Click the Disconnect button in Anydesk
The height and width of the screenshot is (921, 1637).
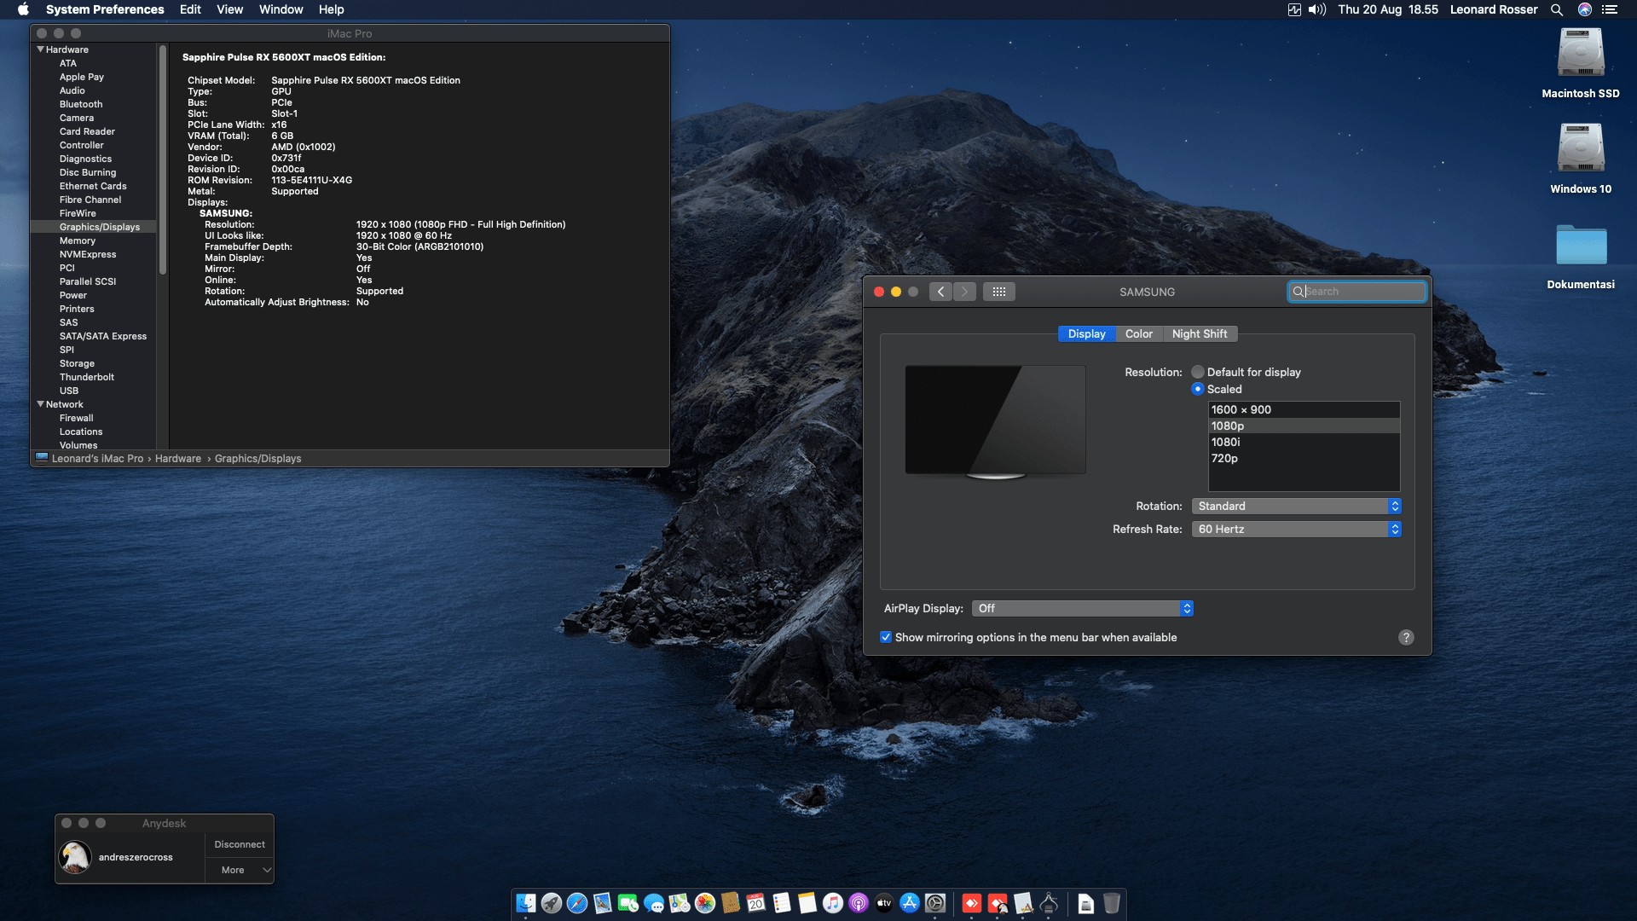240,844
